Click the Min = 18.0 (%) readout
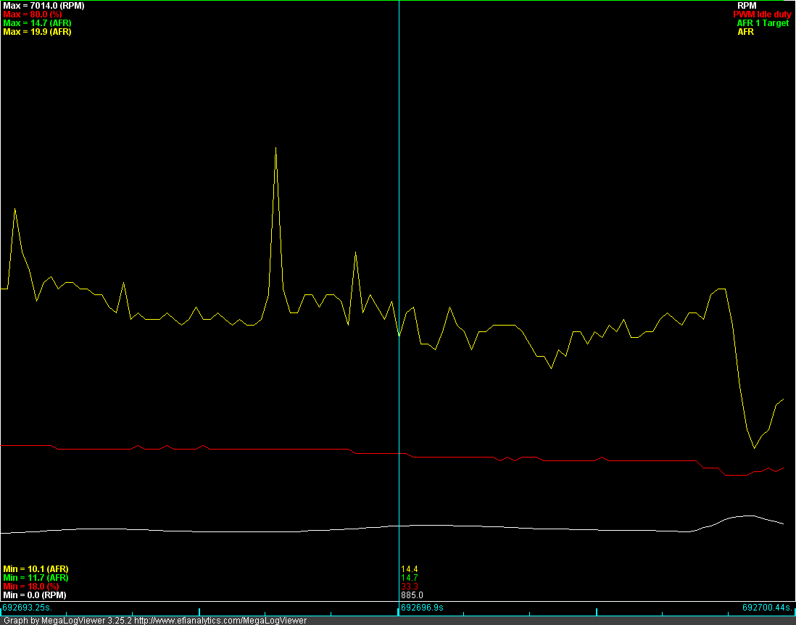 coord(31,587)
